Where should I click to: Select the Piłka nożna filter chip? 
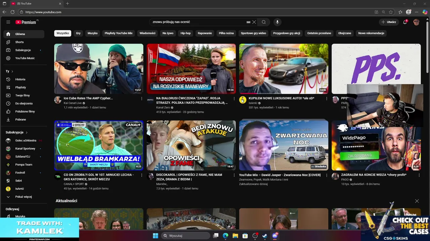point(226,33)
